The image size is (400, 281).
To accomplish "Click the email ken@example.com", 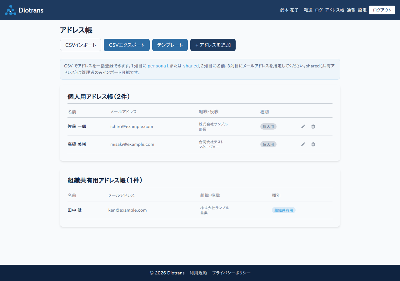I will (127, 210).
